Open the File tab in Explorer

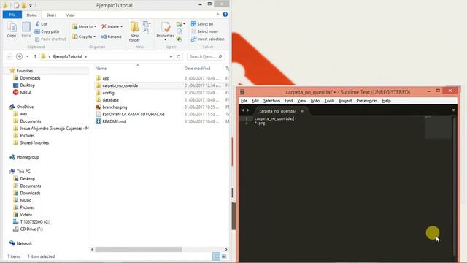(x=12, y=15)
